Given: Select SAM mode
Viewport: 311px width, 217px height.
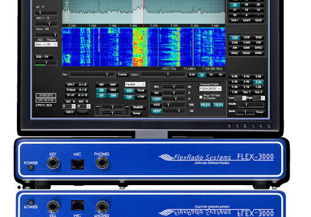Looking at the screenshot, I should point(246,48).
